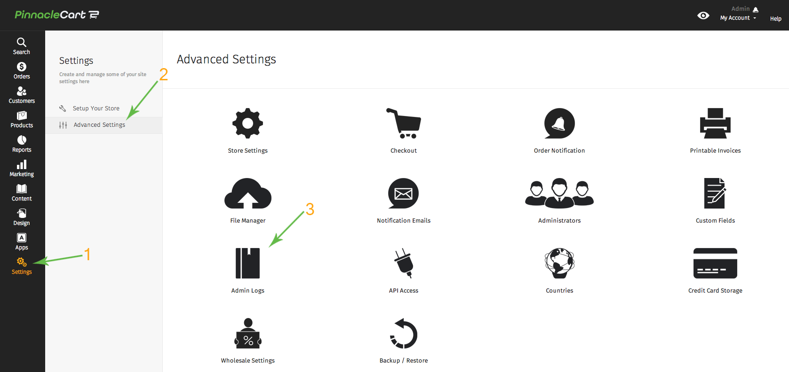Click the Admin Logs label

click(x=247, y=291)
